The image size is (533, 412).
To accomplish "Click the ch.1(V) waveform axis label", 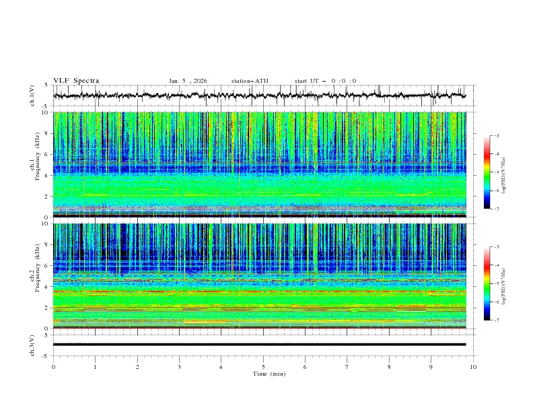I will (33, 96).
